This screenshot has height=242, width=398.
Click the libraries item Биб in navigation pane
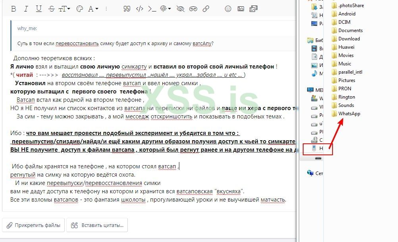coord(315,40)
